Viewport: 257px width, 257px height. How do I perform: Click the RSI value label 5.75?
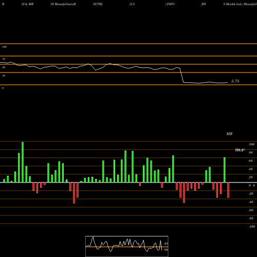[x=235, y=81]
